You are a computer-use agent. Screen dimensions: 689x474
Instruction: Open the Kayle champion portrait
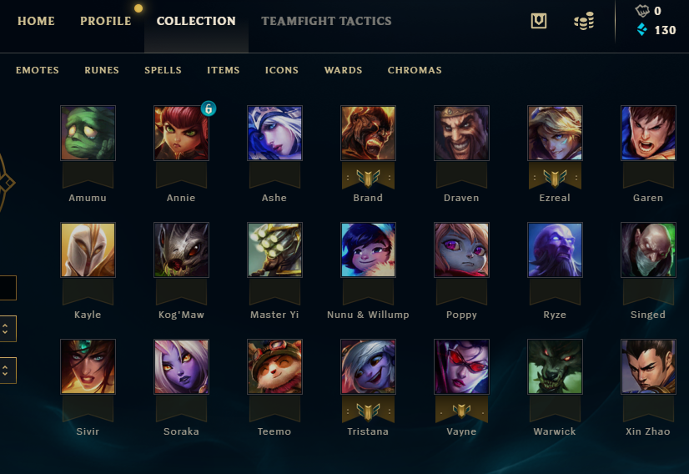point(88,250)
